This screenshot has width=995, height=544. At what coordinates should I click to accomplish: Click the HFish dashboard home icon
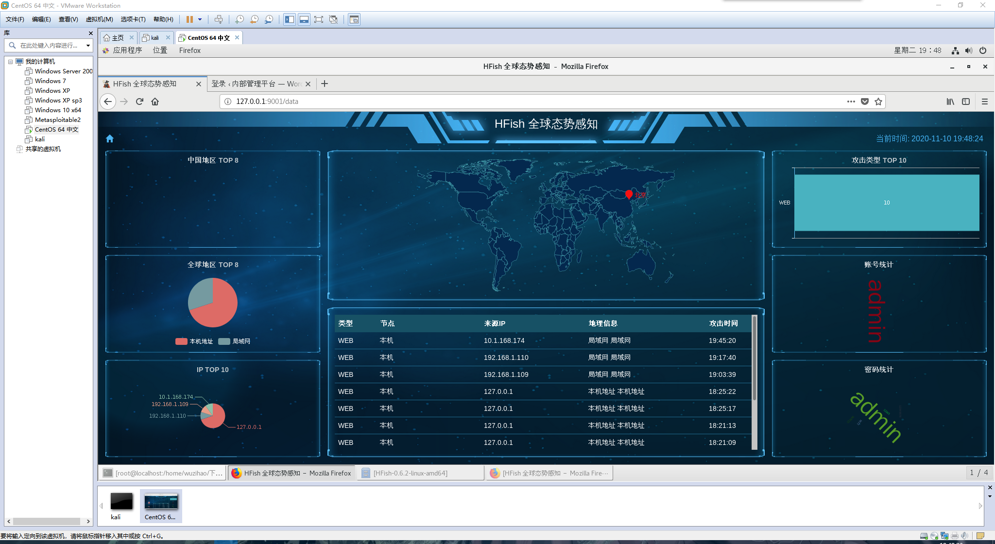pyautogui.click(x=110, y=139)
